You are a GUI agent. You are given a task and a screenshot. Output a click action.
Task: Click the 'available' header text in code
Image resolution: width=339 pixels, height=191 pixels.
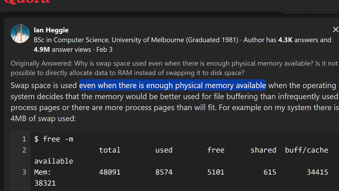click(54, 161)
